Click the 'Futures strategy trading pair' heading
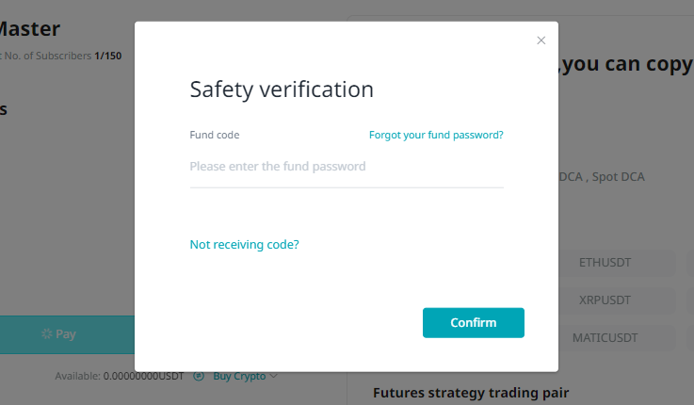Image resolution: width=694 pixels, height=405 pixels. tap(471, 393)
